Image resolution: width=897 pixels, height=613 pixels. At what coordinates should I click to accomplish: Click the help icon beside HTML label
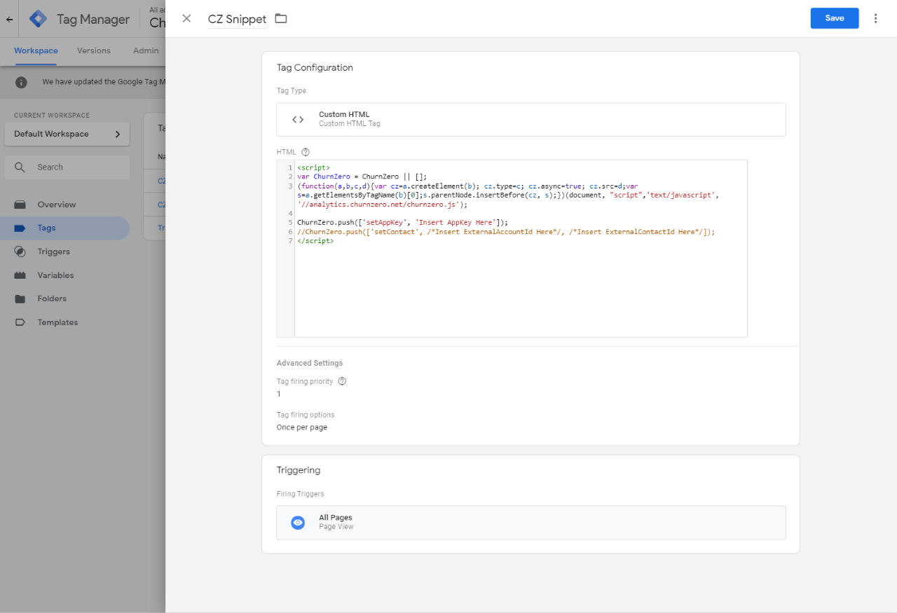(x=306, y=152)
